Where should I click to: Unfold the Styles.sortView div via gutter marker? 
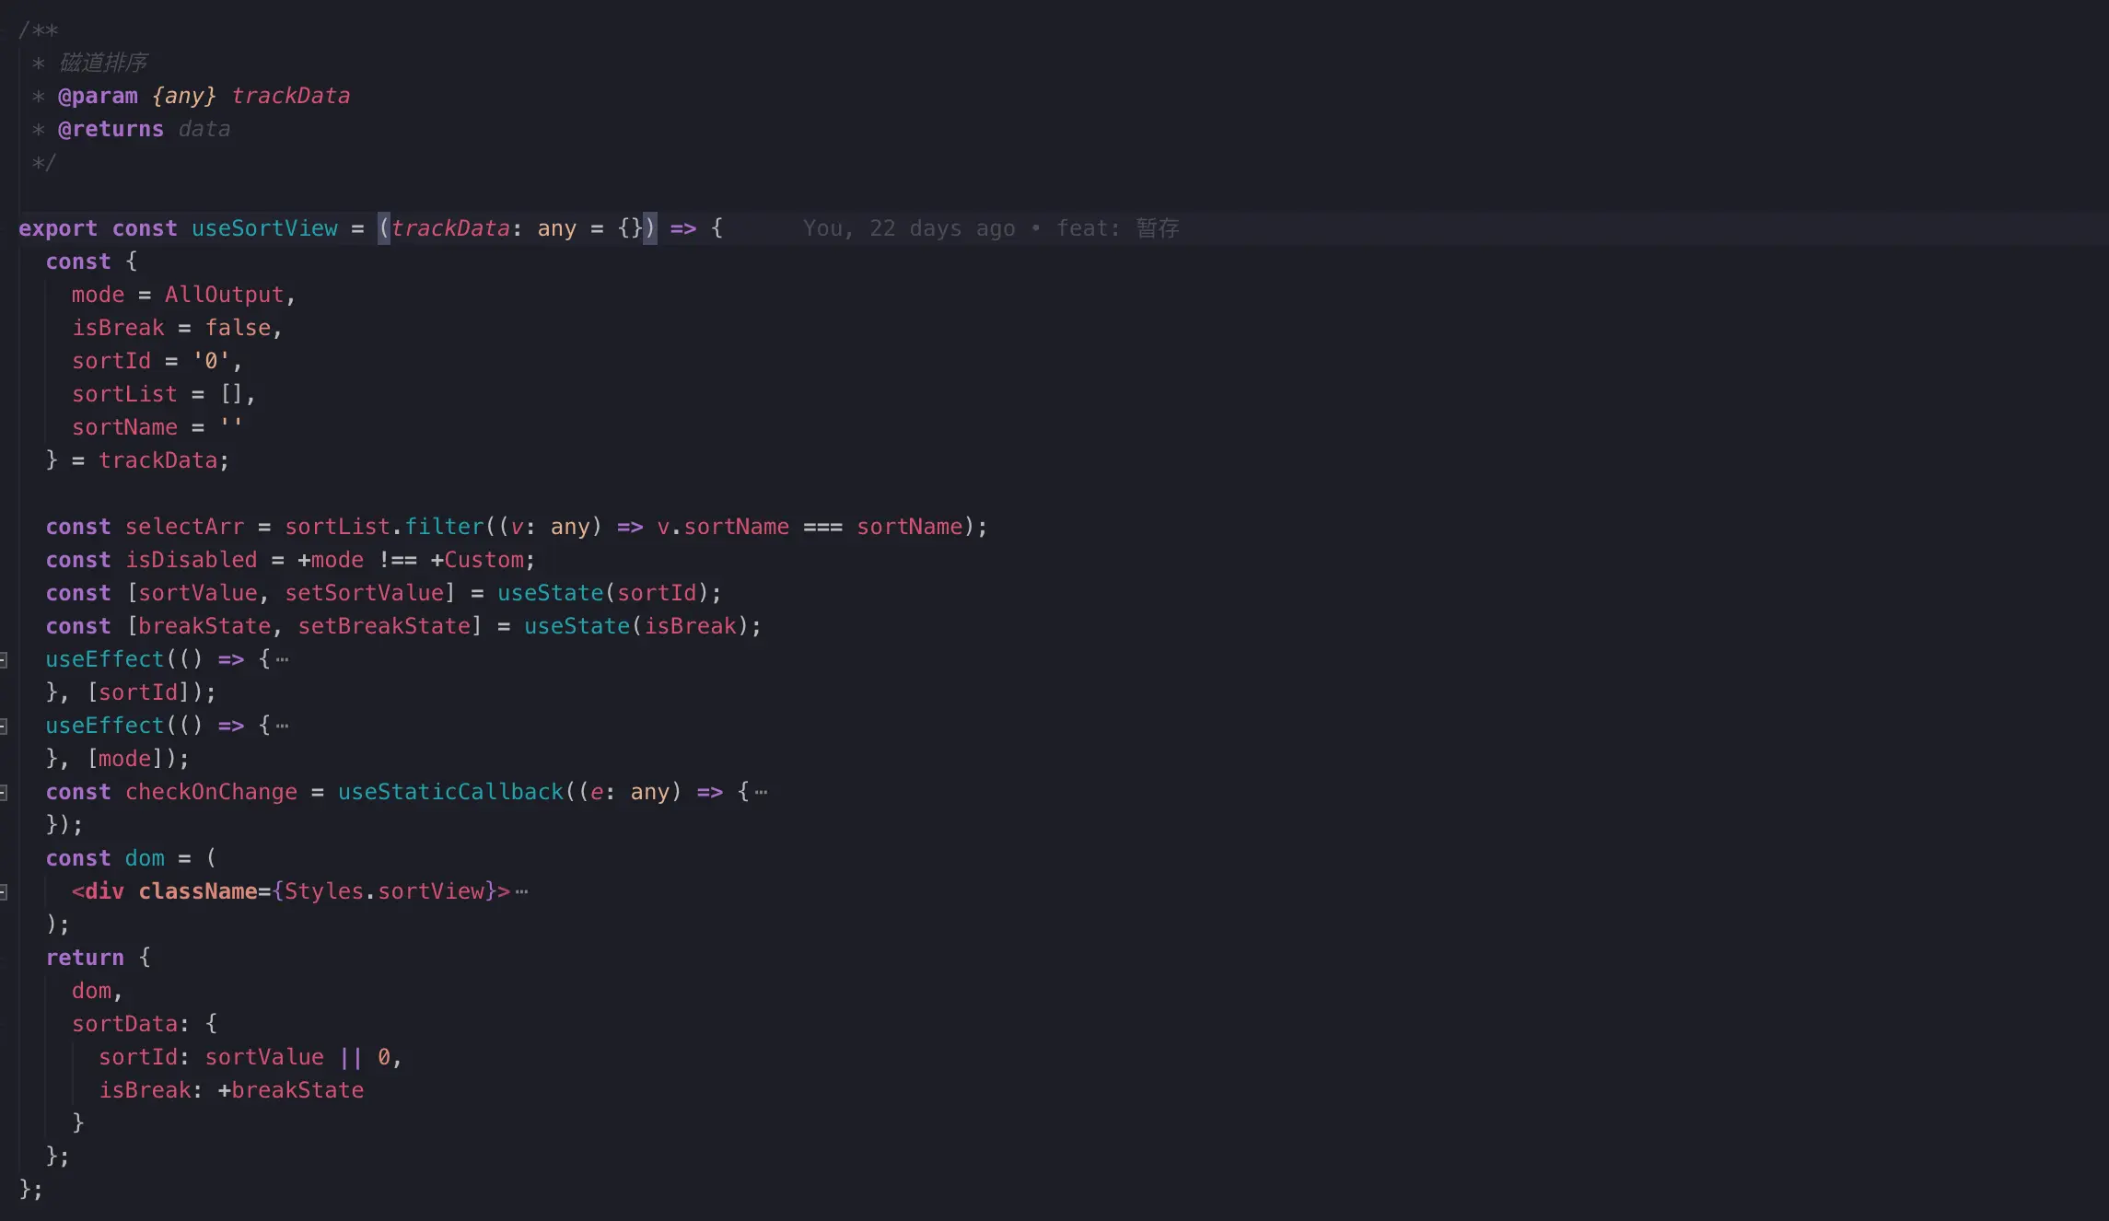point(4,892)
